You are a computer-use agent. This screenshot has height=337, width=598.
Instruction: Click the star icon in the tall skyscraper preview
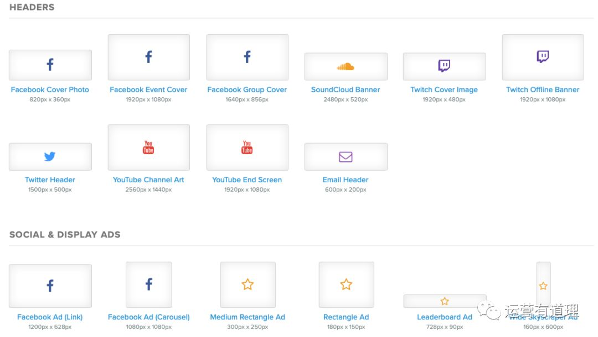pyautogui.click(x=544, y=286)
